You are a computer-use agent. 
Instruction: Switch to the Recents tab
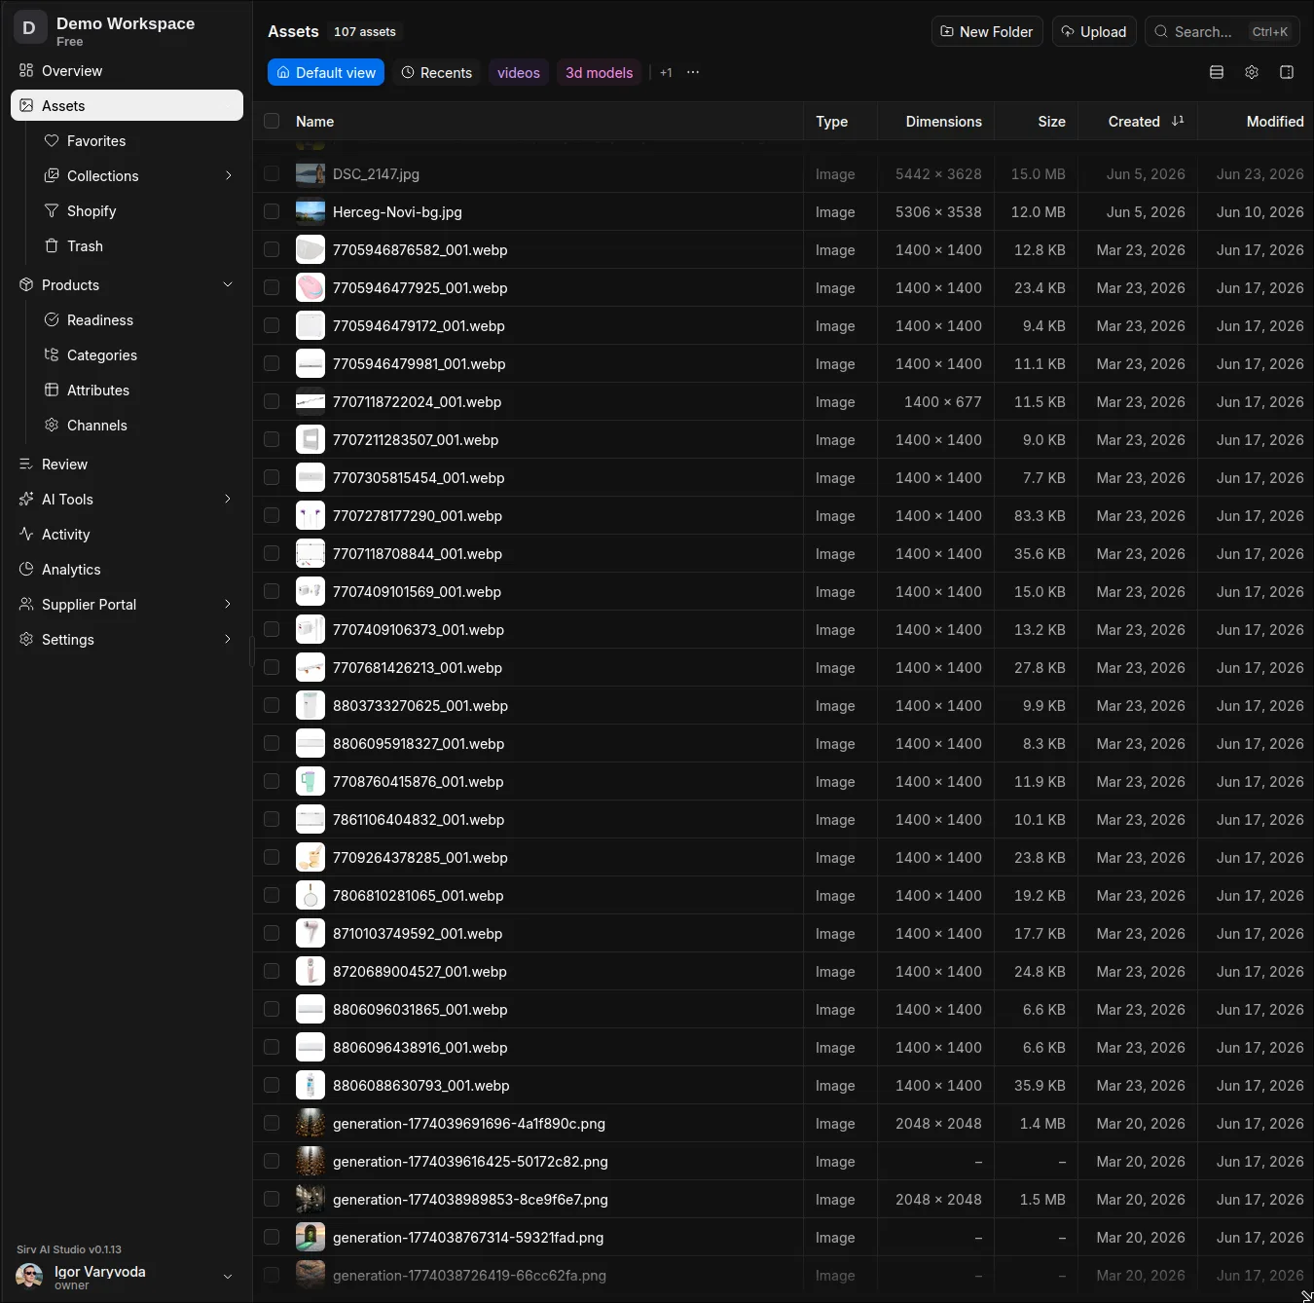pos(436,72)
